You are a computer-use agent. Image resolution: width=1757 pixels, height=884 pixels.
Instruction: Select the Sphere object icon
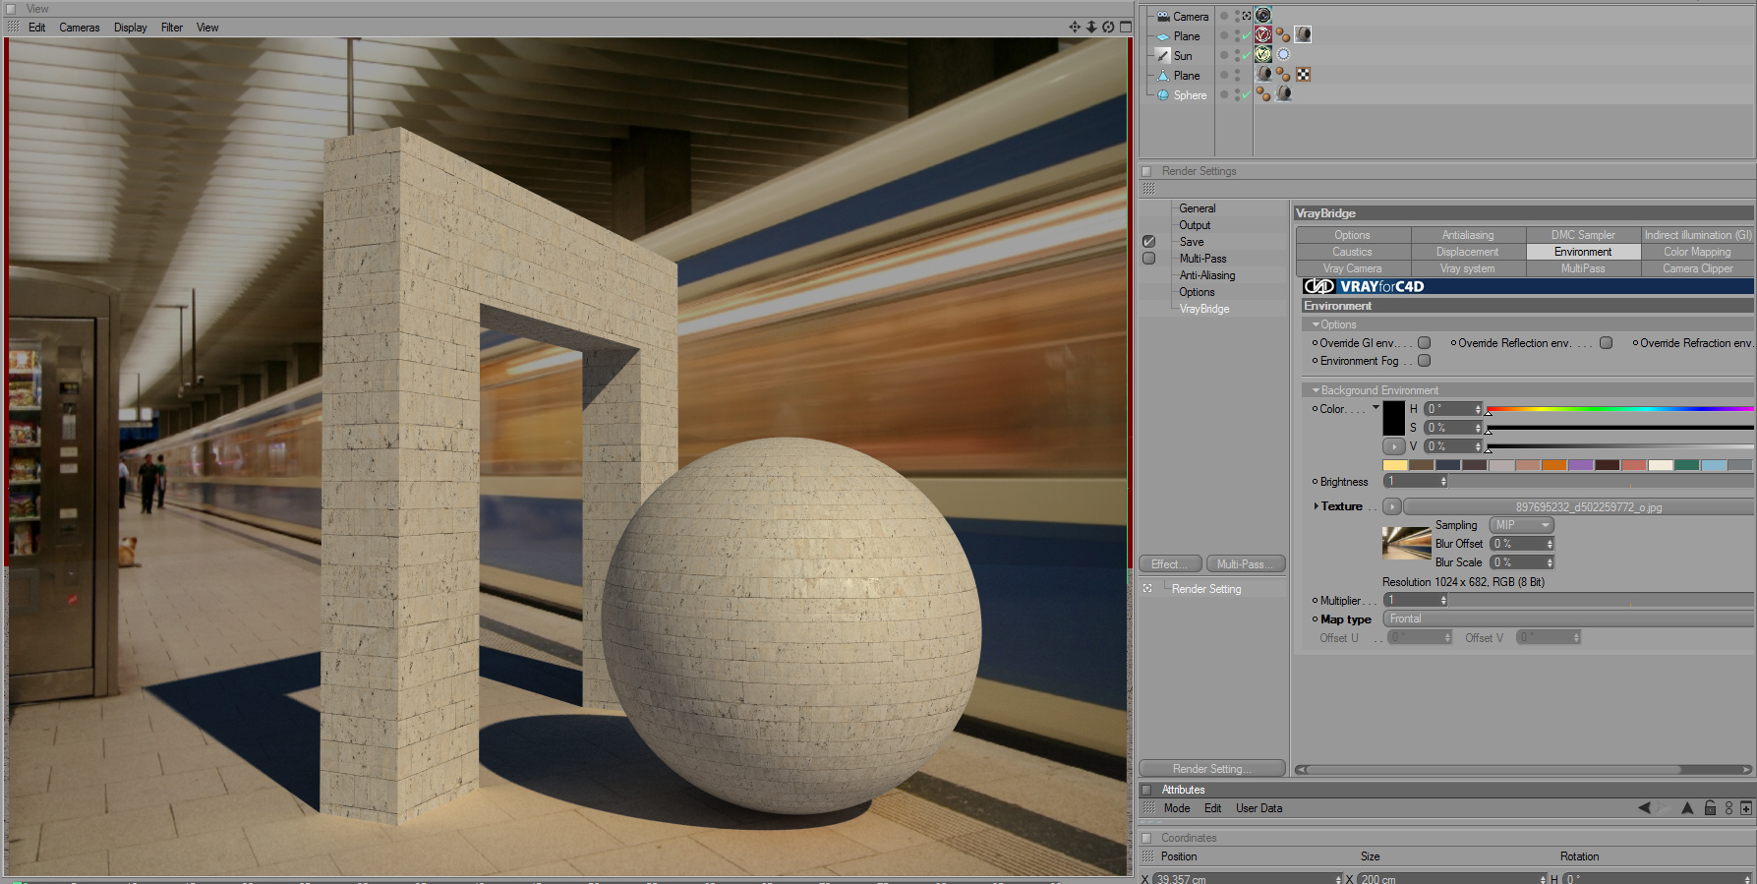coord(1163,95)
